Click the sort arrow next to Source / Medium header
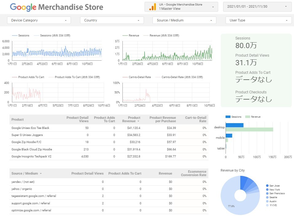Screen dimensions: 294x219 pyautogui.click(x=41, y=174)
